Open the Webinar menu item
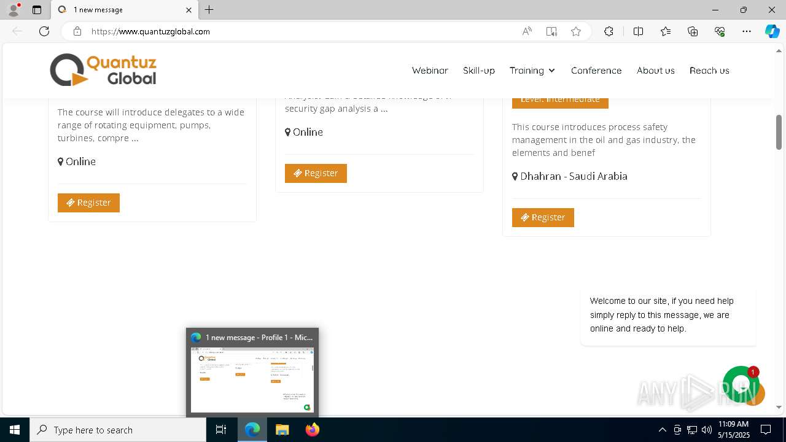This screenshot has width=786, height=442. point(430,71)
